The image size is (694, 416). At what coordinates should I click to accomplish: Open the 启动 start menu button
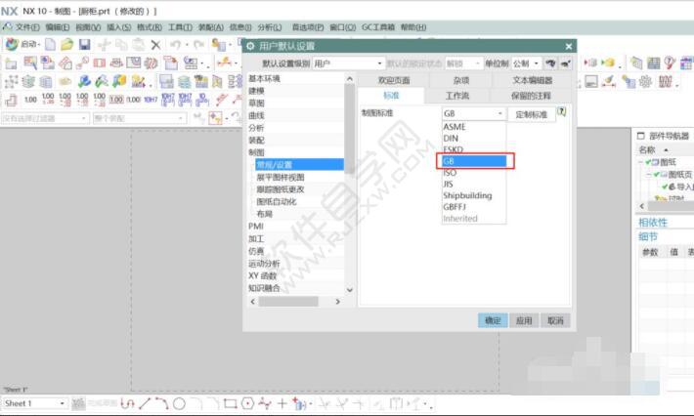click(22, 45)
